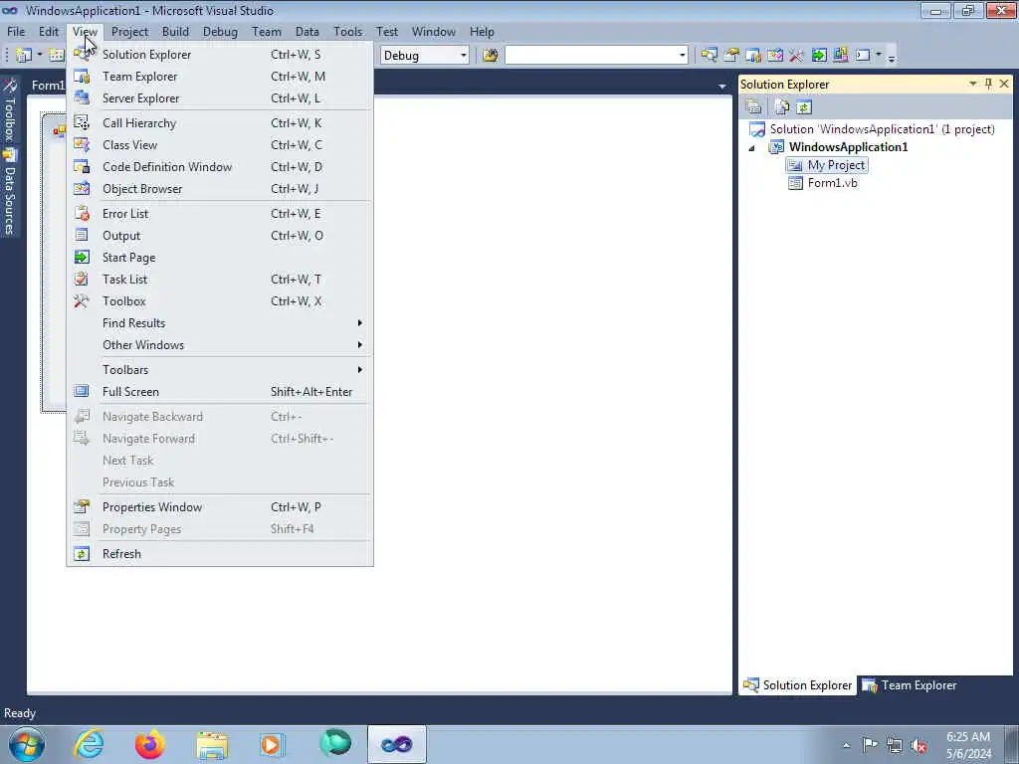Open Firefox from the taskbar
Viewport: 1019px width, 764px height.
coord(149,744)
